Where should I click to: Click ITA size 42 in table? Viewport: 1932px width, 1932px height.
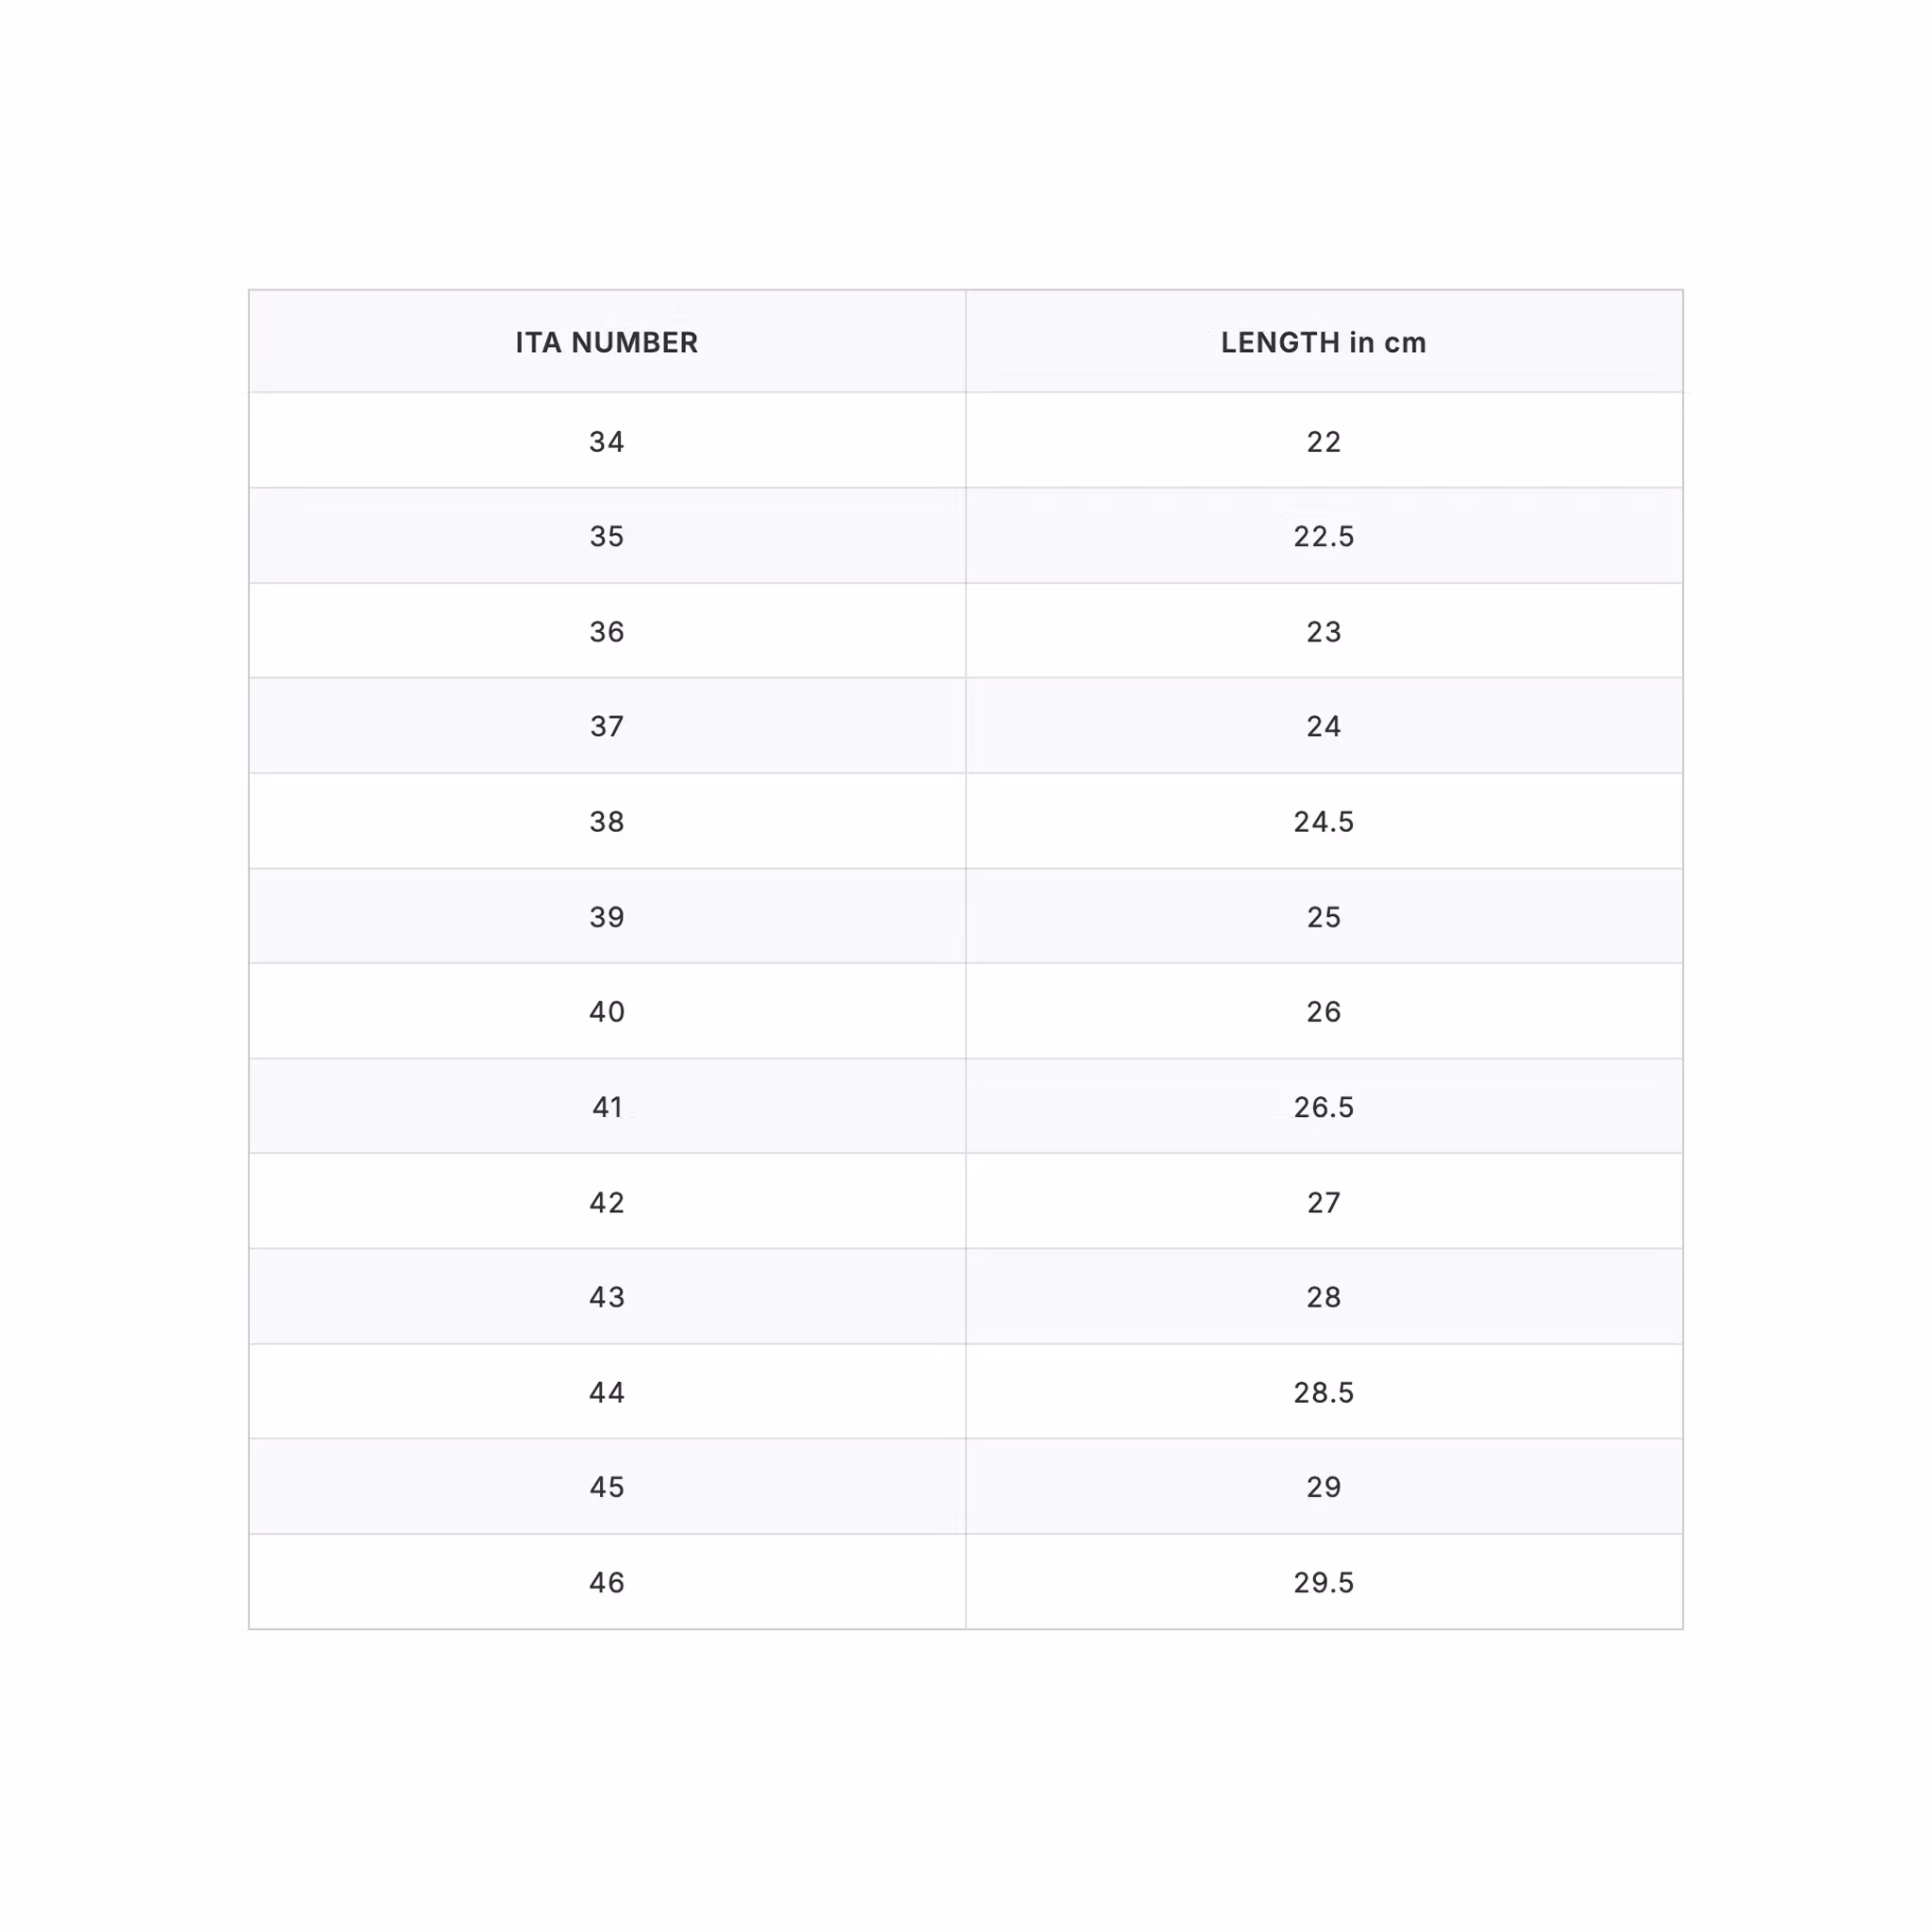coord(606,1201)
